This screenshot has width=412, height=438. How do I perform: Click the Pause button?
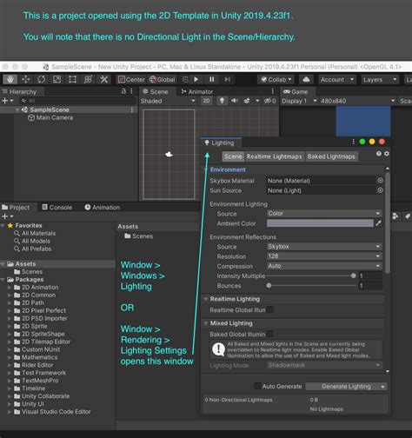point(212,79)
